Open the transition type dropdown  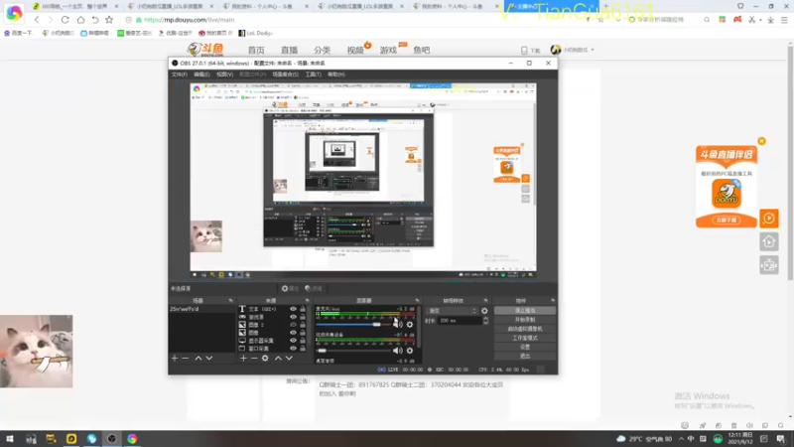[453, 311]
